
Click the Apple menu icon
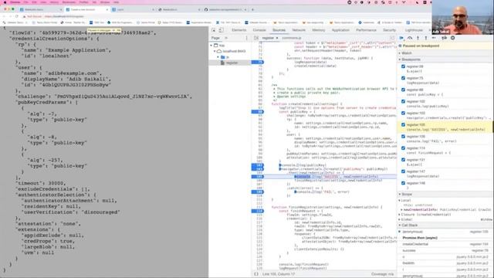(x=5, y=2)
